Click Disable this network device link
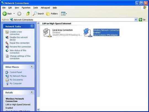Screen dimensions: 149x112 [x=19, y=38]
